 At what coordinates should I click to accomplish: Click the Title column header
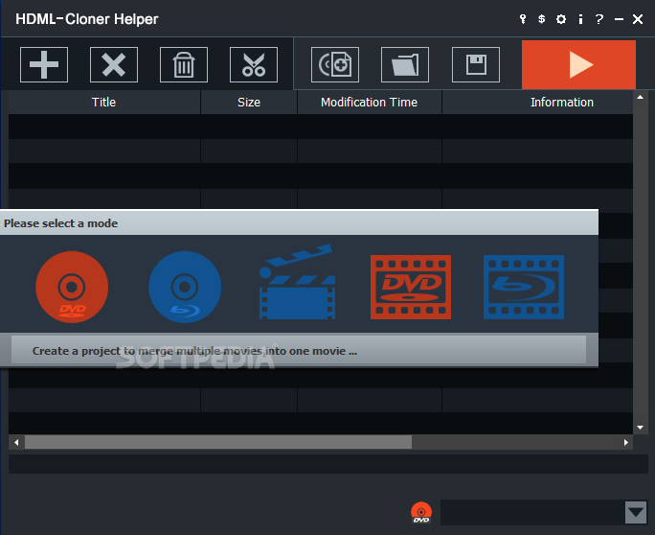[x=104, y=102]
